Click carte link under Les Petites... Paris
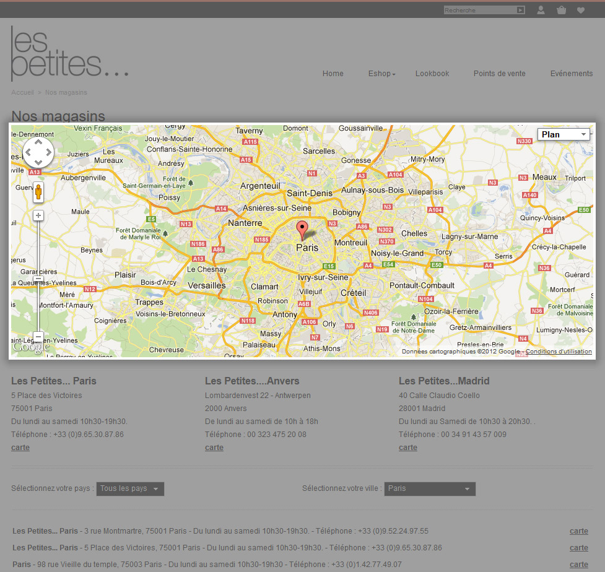The height and width of the screenshot is (572, 605). tap(20, 448)
